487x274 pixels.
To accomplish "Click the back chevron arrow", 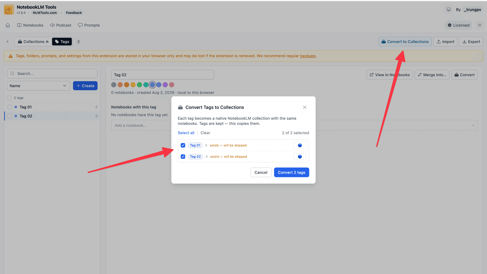I will tap(8, 42).
